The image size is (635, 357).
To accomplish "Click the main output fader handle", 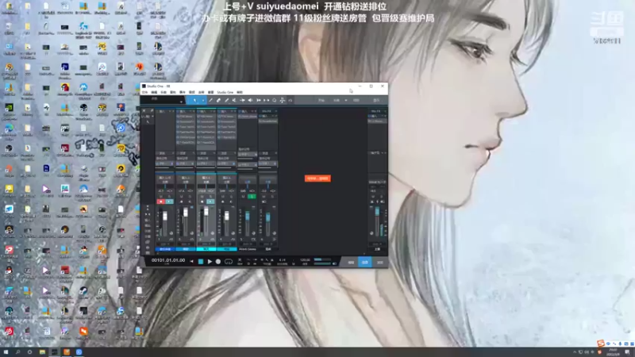I will point(377,211).
